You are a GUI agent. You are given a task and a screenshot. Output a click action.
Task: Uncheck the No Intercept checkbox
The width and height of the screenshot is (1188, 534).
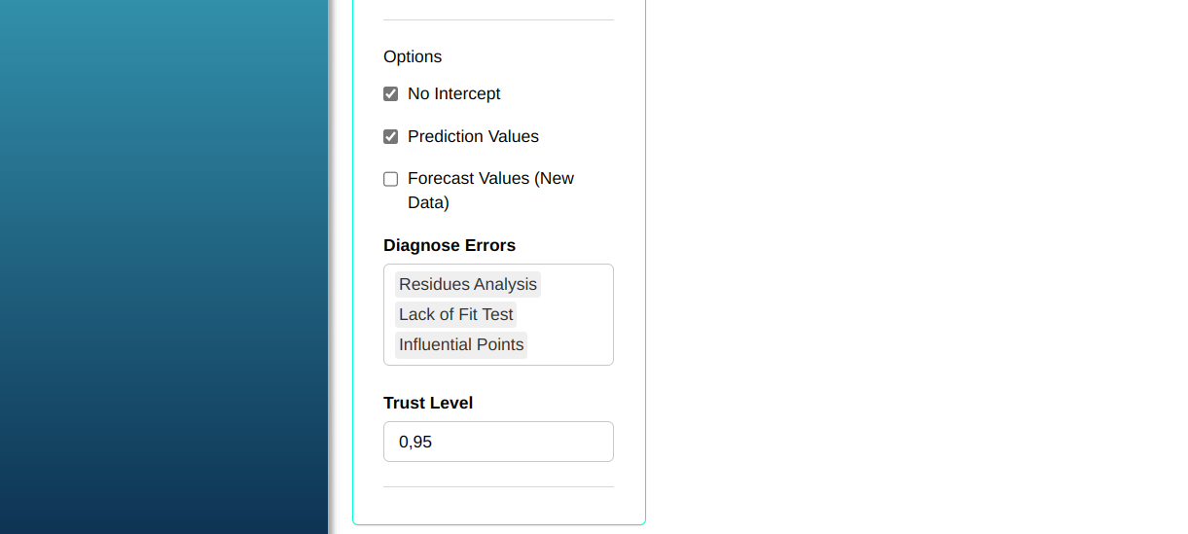(391, 94)
